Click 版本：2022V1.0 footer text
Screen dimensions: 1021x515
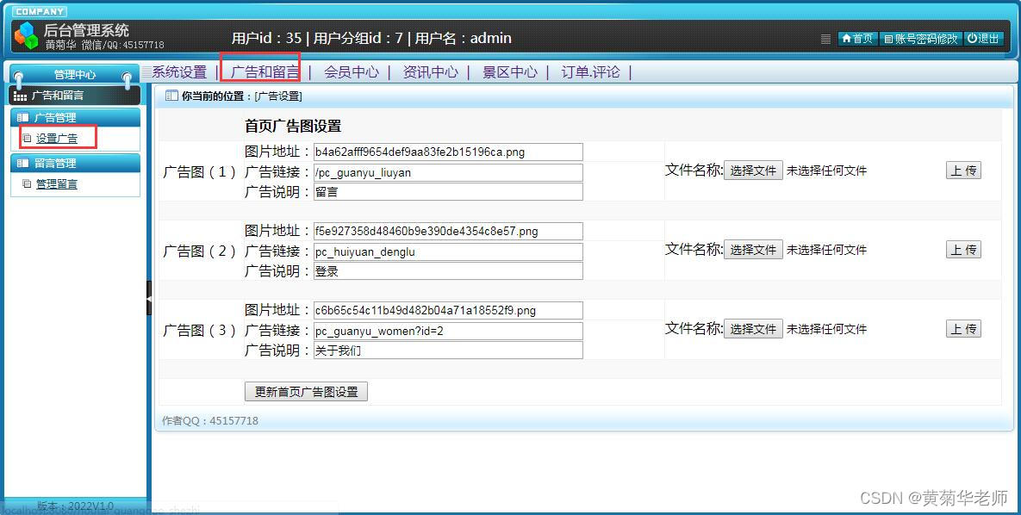[75, 506]
